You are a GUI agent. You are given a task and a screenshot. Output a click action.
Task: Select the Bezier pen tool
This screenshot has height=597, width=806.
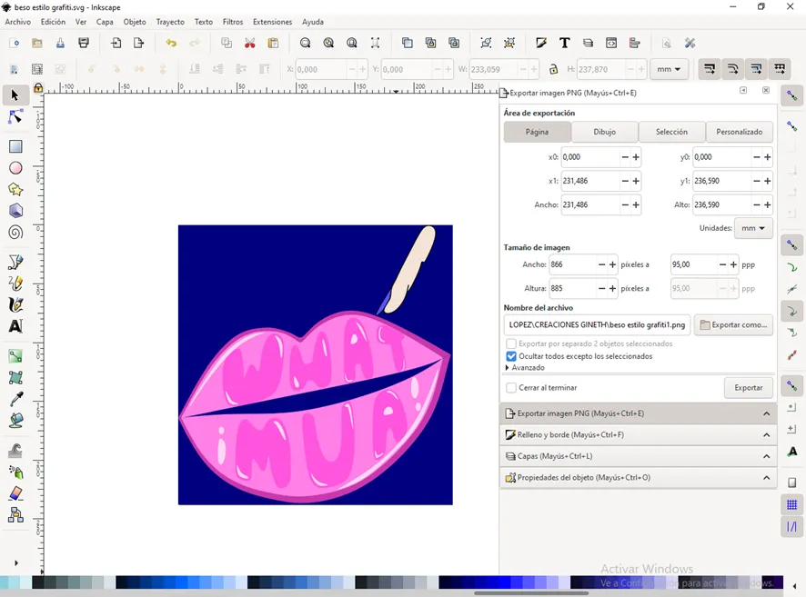point(15,262)
